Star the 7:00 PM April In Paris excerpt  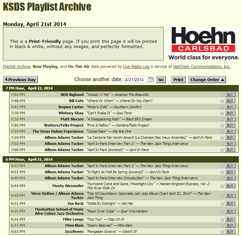point(222,150)
